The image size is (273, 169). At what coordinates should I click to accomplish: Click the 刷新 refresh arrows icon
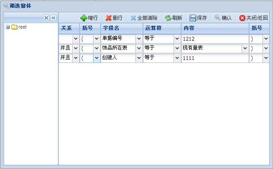[x=168, y=18]
